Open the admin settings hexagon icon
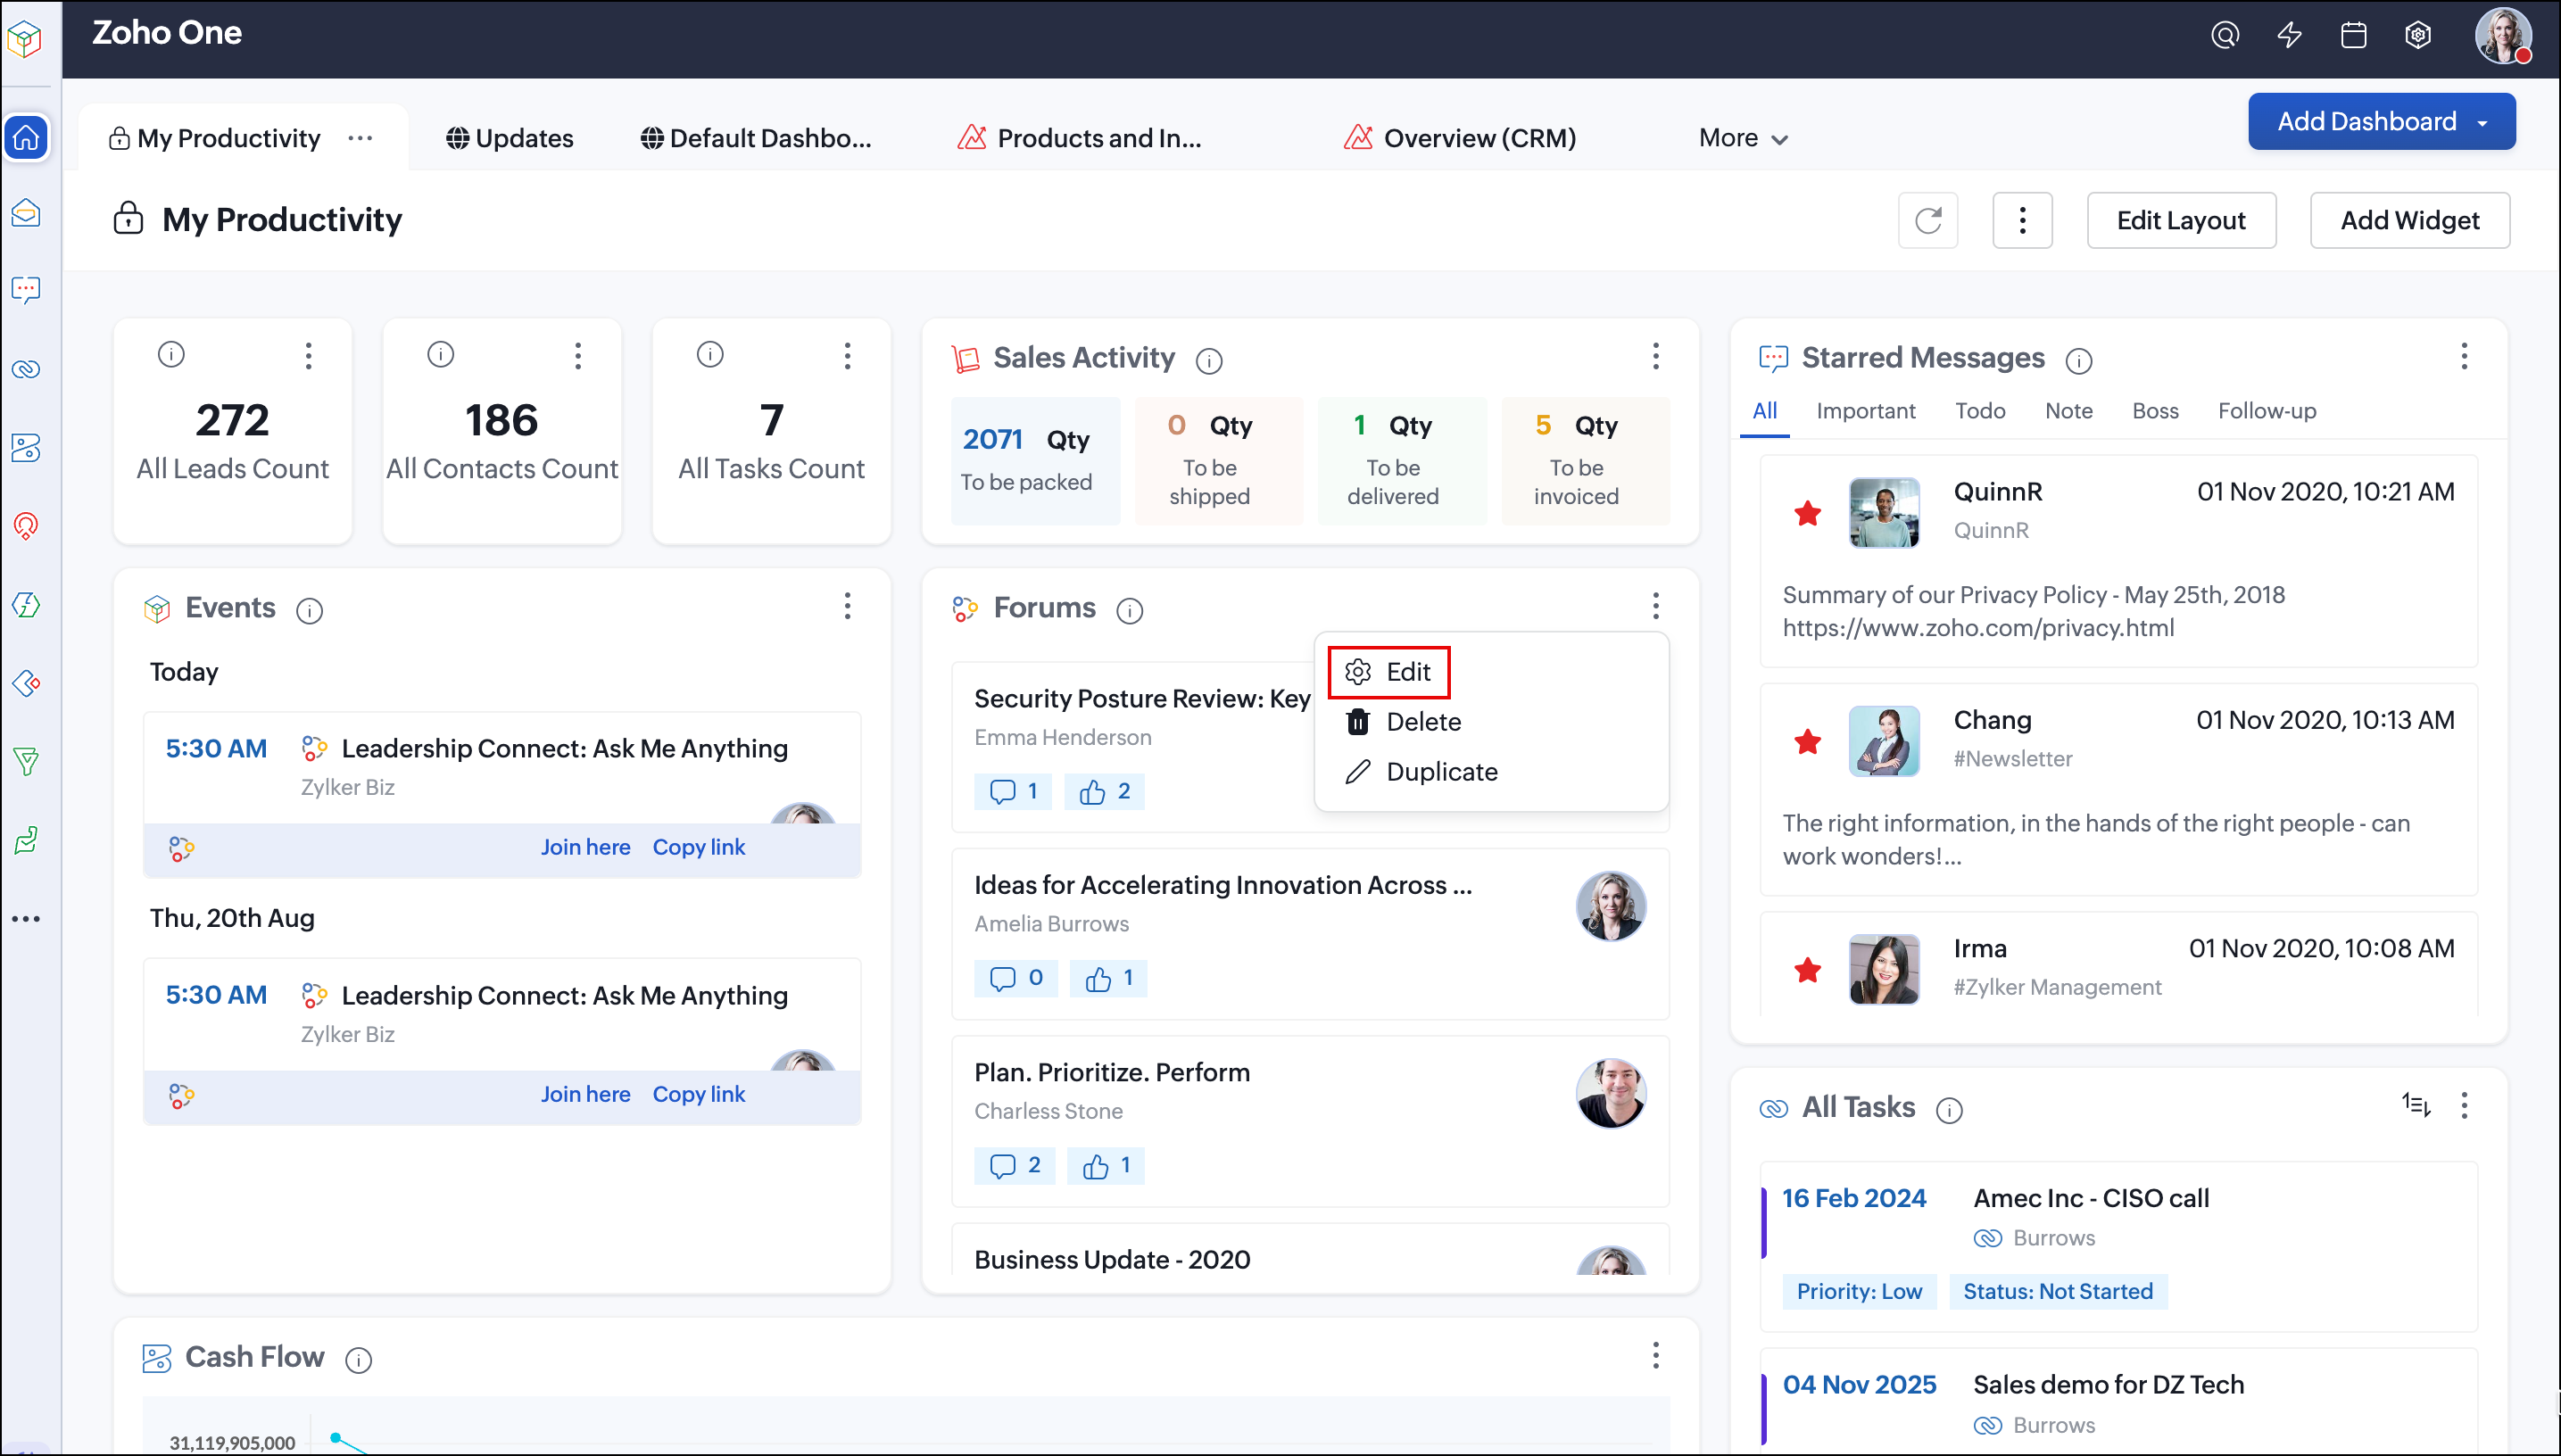 pyautogui.click(x=2417, y=36)
